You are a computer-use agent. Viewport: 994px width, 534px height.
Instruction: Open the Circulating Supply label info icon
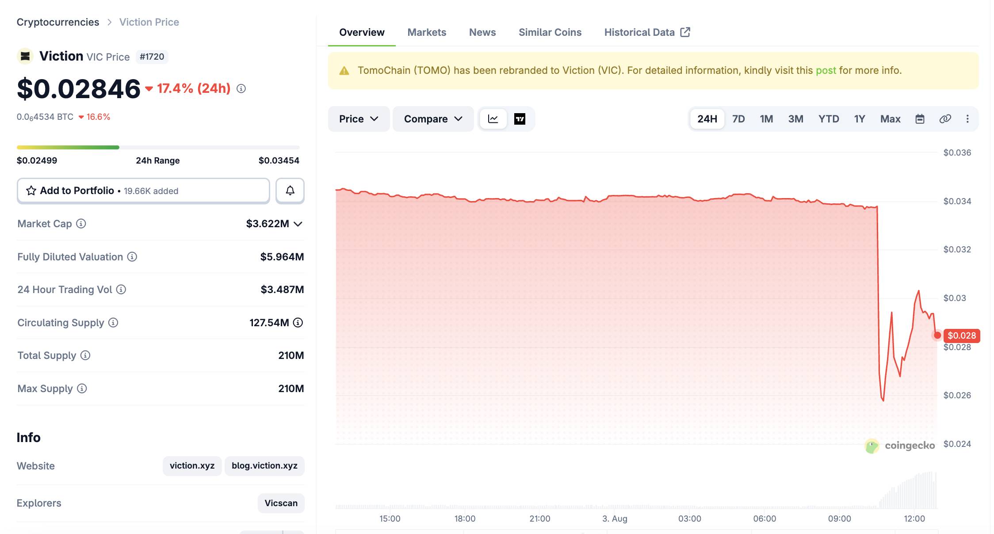click(113, 322)
